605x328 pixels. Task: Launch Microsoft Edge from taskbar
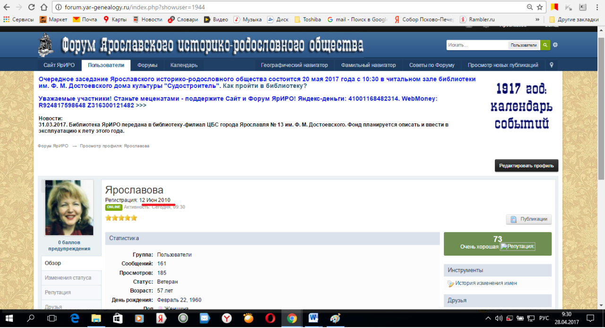(x=75, y=318)
